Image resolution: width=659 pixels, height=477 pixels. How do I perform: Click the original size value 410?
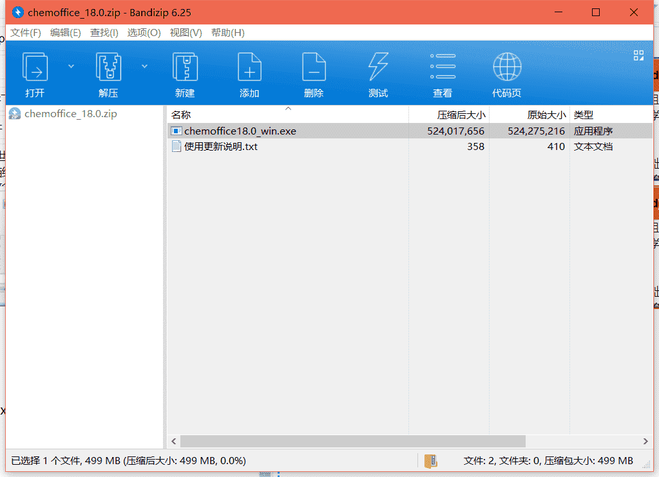[x=556, y=147]
